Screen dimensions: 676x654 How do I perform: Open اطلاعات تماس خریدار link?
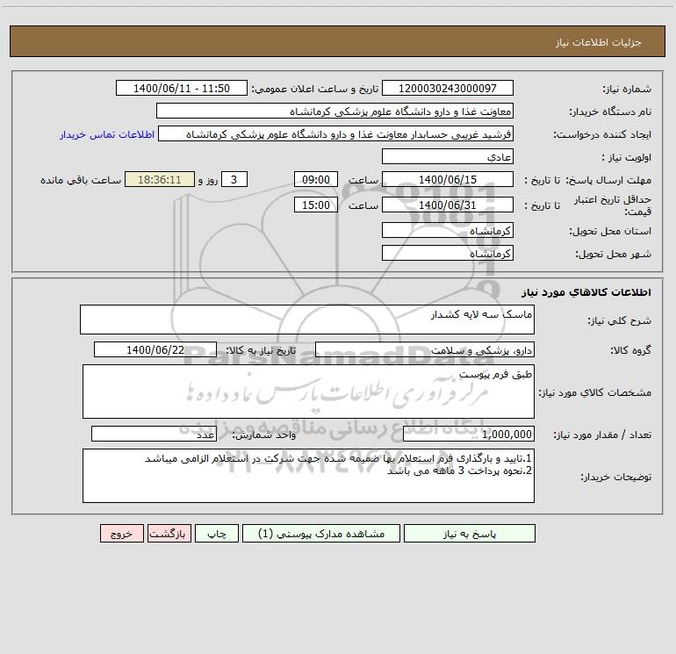(x=107, y=134)
